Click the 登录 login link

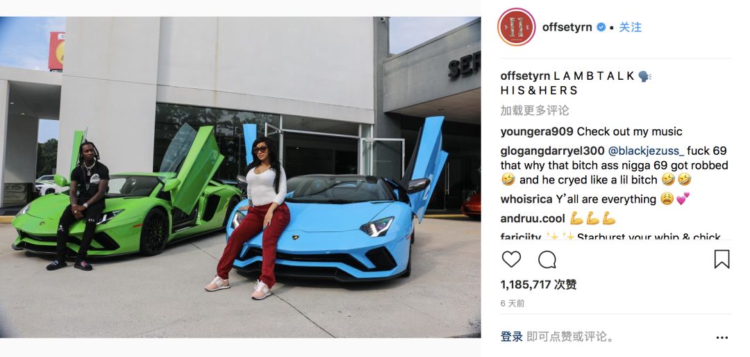(511, 337)
